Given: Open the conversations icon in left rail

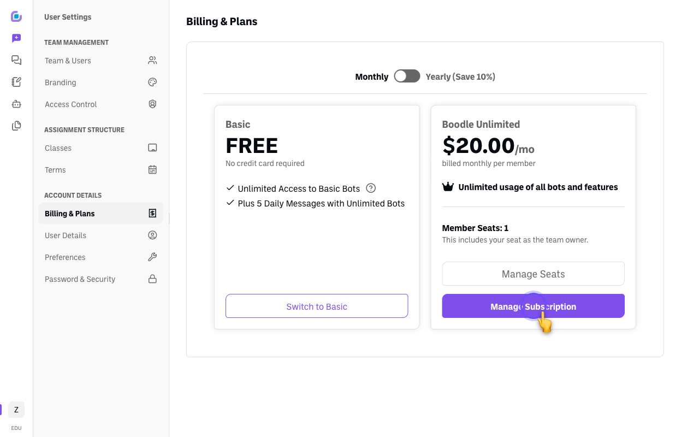Looking at the screenshot, I should 16,60.
